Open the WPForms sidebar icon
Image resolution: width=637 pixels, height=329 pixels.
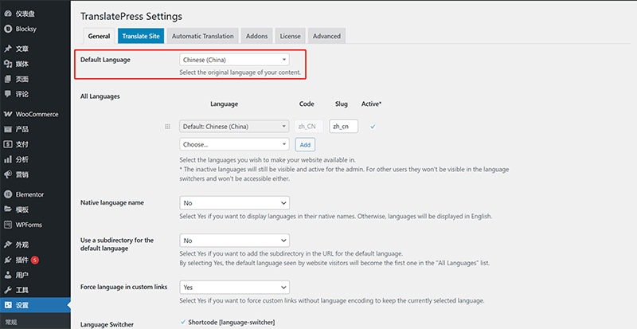pos(8,225)
